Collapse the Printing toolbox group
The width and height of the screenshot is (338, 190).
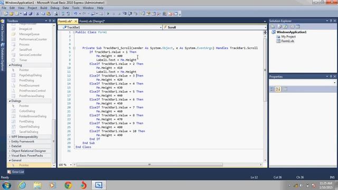tap(10, 65)
